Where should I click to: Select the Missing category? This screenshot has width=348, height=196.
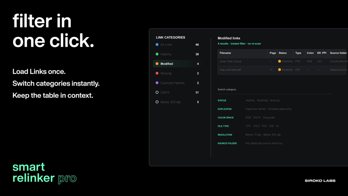pos(177,73)
